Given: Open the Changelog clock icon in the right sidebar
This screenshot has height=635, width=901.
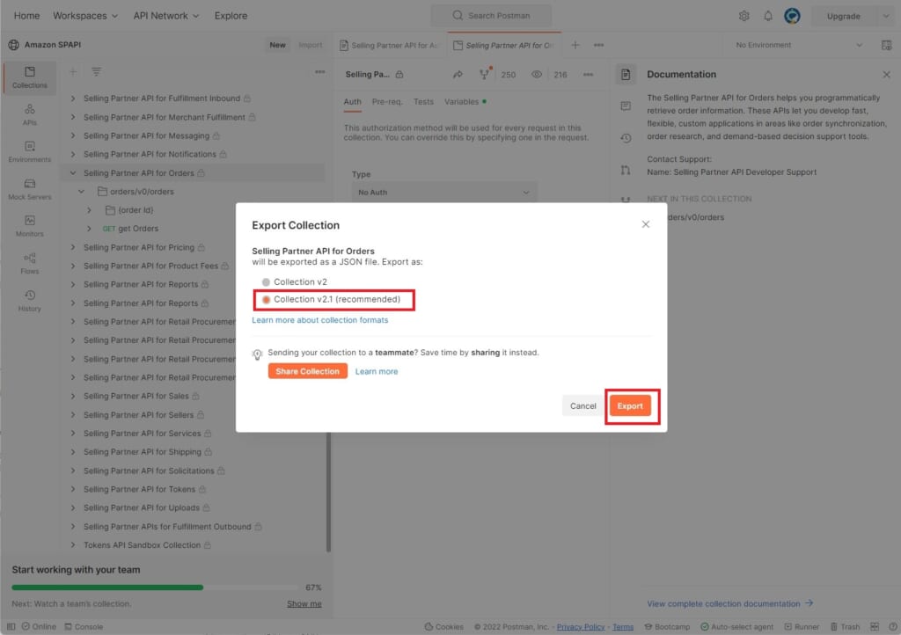Looking at the screenshot, I should coord(626,138).
